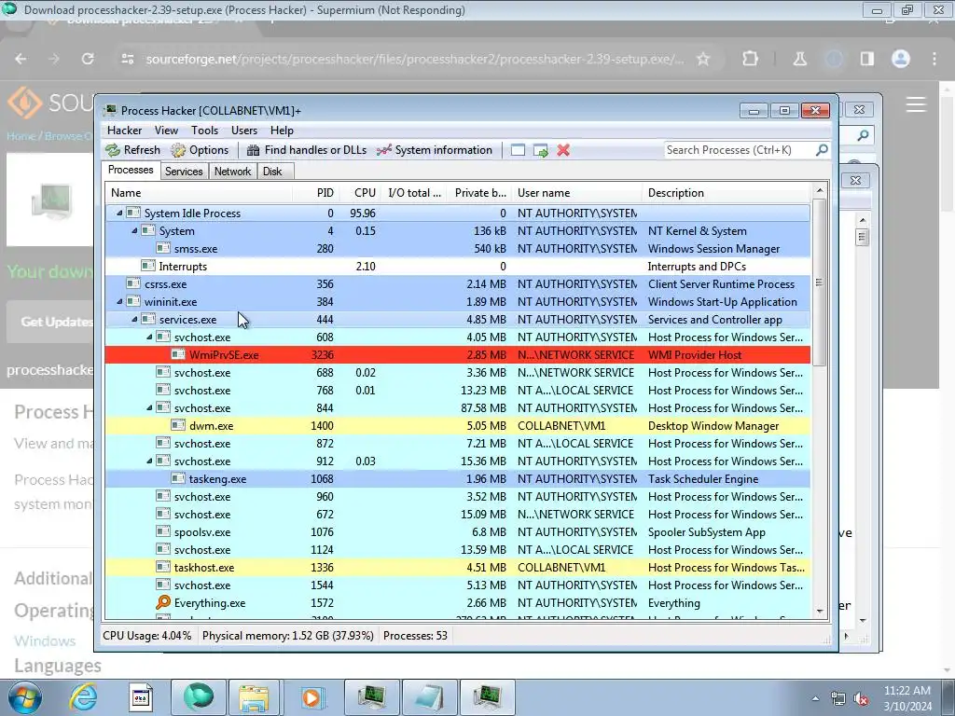This screenshot has height=716, width=955.
Task: Sort by the CPU column header
Action: pyautogui.click(x=361, y=192)
